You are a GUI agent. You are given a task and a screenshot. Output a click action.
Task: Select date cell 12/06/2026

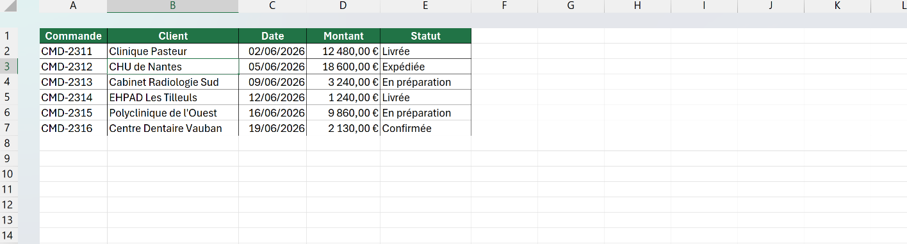point(273,97)
